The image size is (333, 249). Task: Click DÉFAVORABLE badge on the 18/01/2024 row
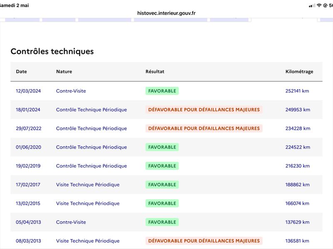(204, 110)
